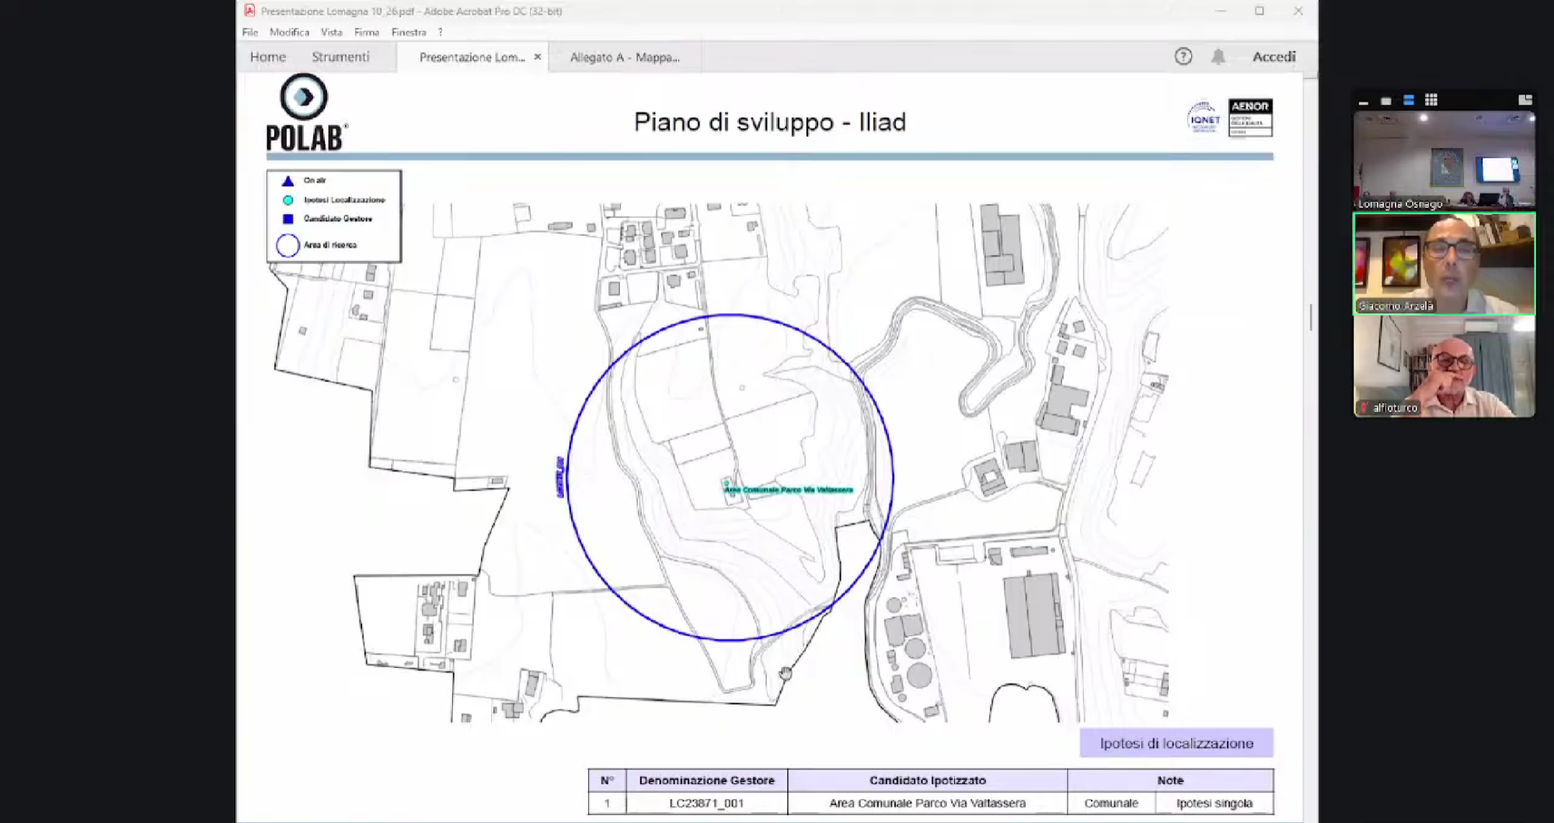The width and height of the screenshot is (1554, 823).
Task: Open the Firma menu
Action: (367, 32)
